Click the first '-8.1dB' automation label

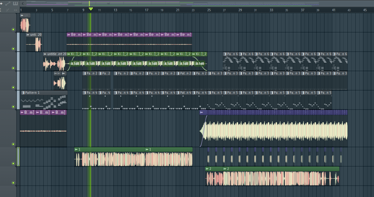pyautogui.click(x=74, y=64)
